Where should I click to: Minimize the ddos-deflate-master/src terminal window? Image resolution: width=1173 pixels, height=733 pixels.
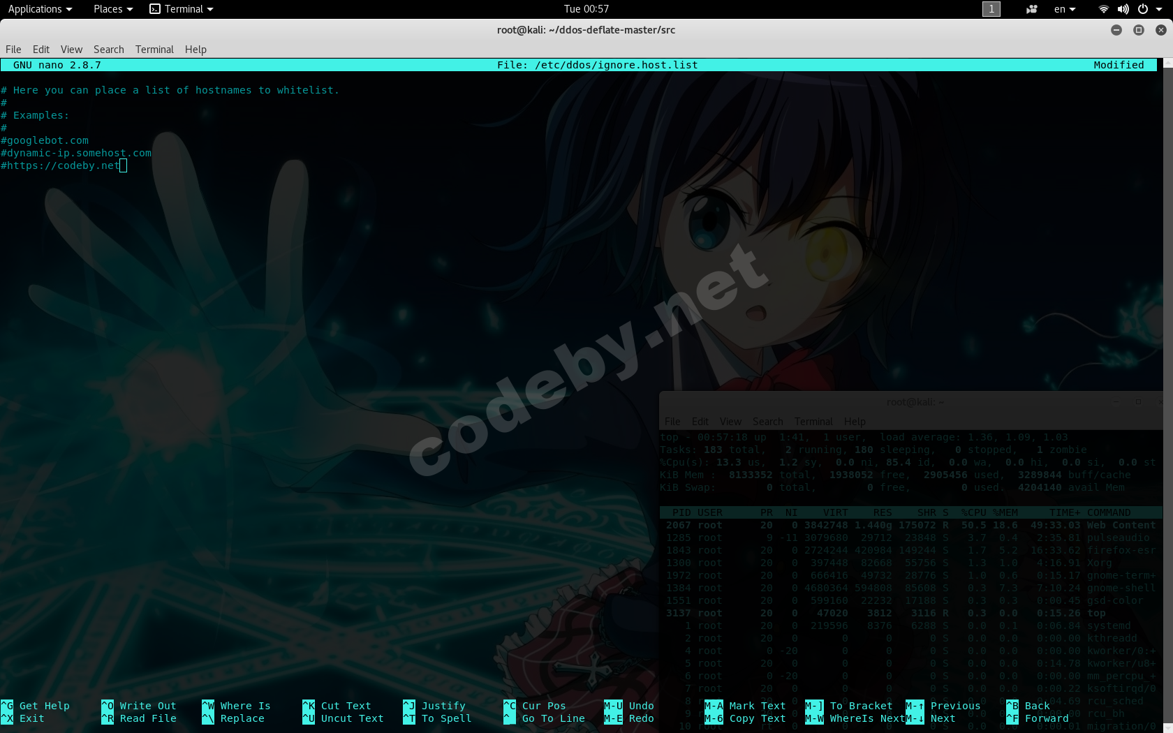pyautogui.click(x=1116, y=30)
